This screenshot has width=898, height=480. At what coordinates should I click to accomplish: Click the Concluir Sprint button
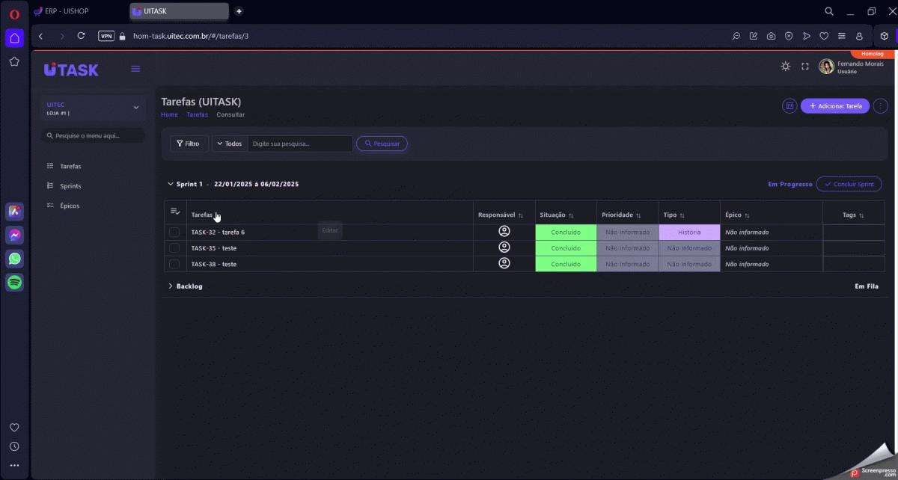point(849,184)
